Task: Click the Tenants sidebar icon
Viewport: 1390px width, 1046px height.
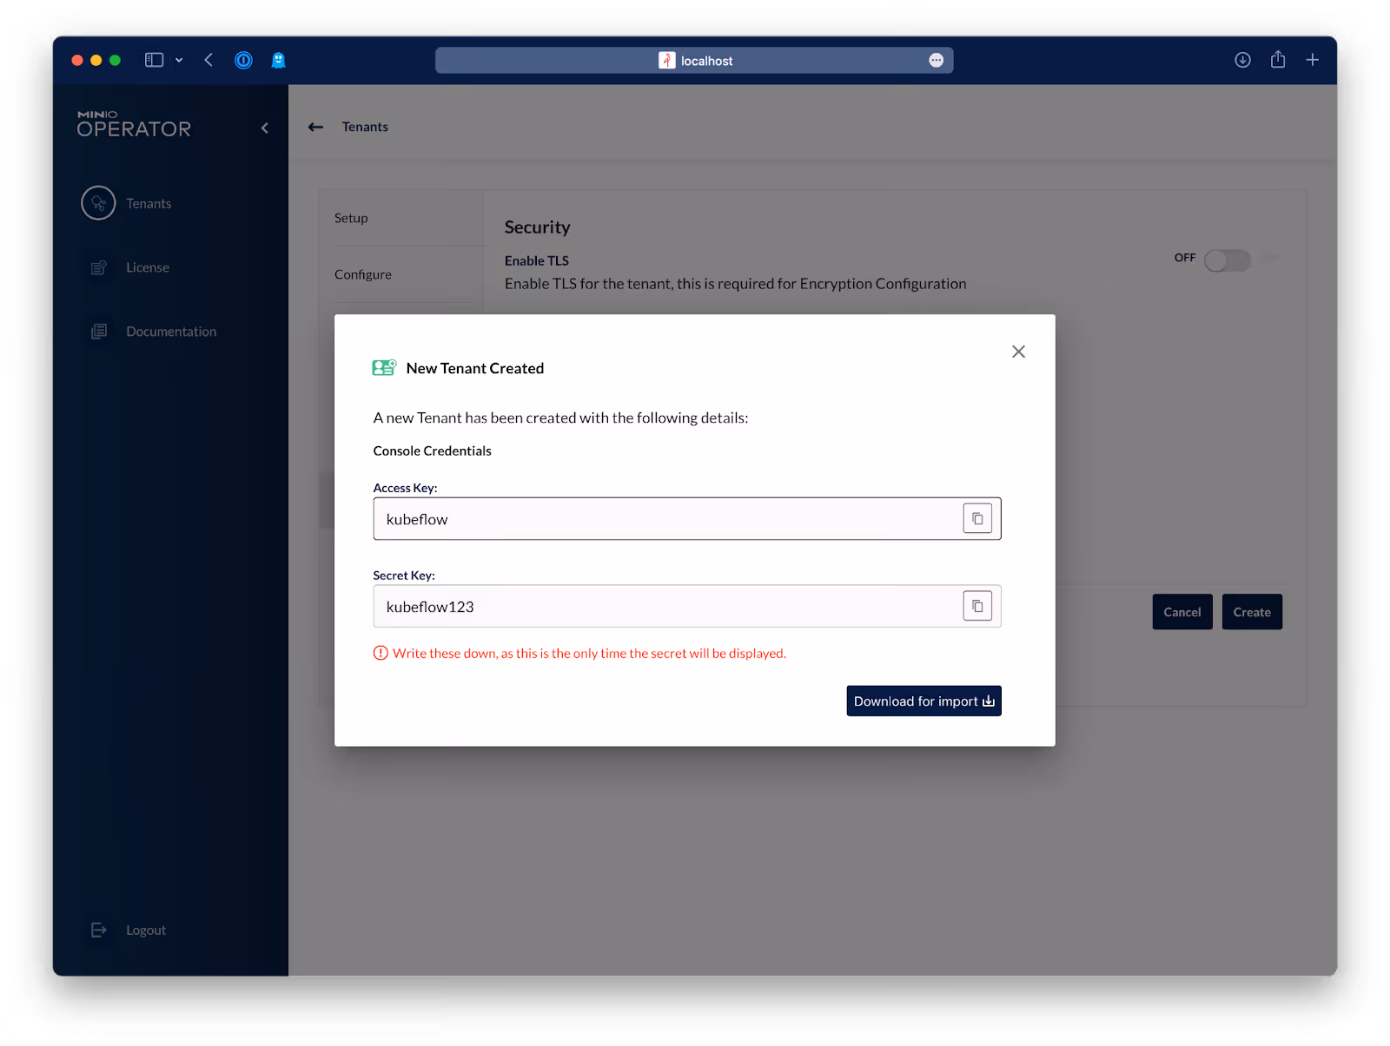Action: (98, 203)
